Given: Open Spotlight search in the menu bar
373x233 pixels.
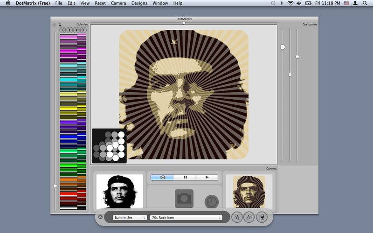Looking at the screenshot, I should pyautogui.click(x=365, y=3).
